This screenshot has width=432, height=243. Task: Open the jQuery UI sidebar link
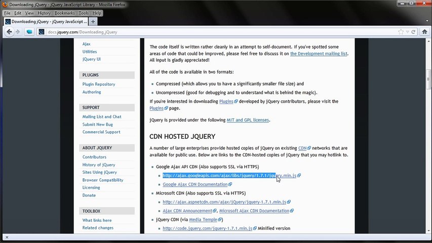92,59
